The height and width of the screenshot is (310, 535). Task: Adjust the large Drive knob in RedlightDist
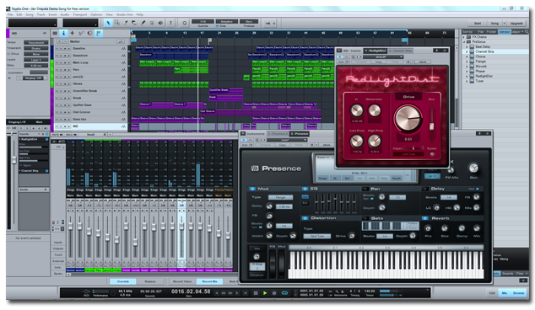[408, 119]
